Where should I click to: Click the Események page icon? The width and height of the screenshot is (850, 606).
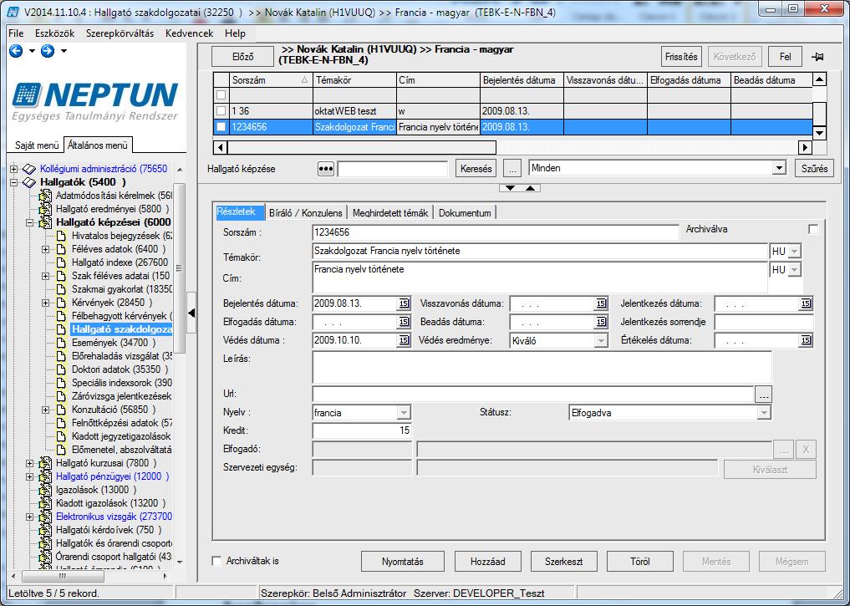(61, 343)
